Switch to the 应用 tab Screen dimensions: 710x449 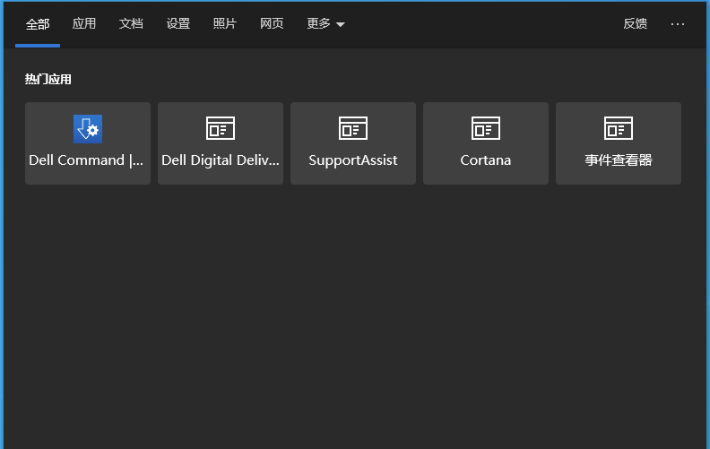[x=84, y=23]
